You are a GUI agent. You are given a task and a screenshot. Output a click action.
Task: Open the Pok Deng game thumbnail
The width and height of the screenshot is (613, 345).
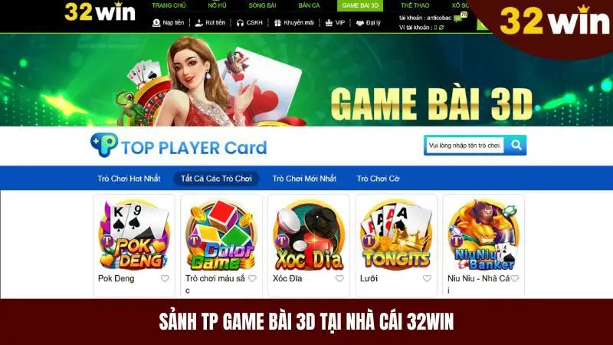click(134, 235)
